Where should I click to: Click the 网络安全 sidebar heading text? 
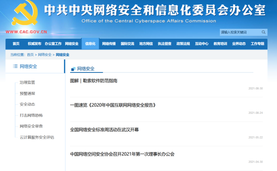point(28,67)
